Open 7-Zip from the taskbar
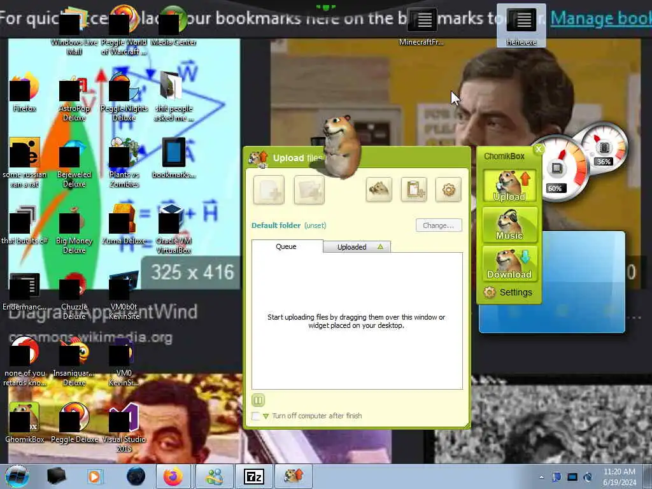 [254, 476]
